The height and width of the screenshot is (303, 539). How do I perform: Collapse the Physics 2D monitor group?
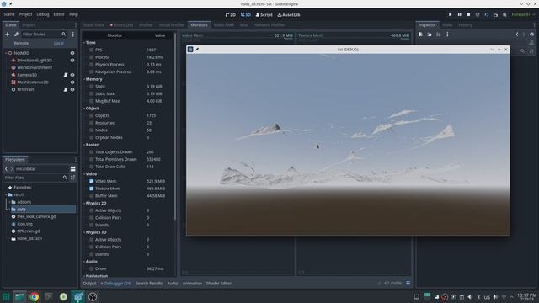84,204
